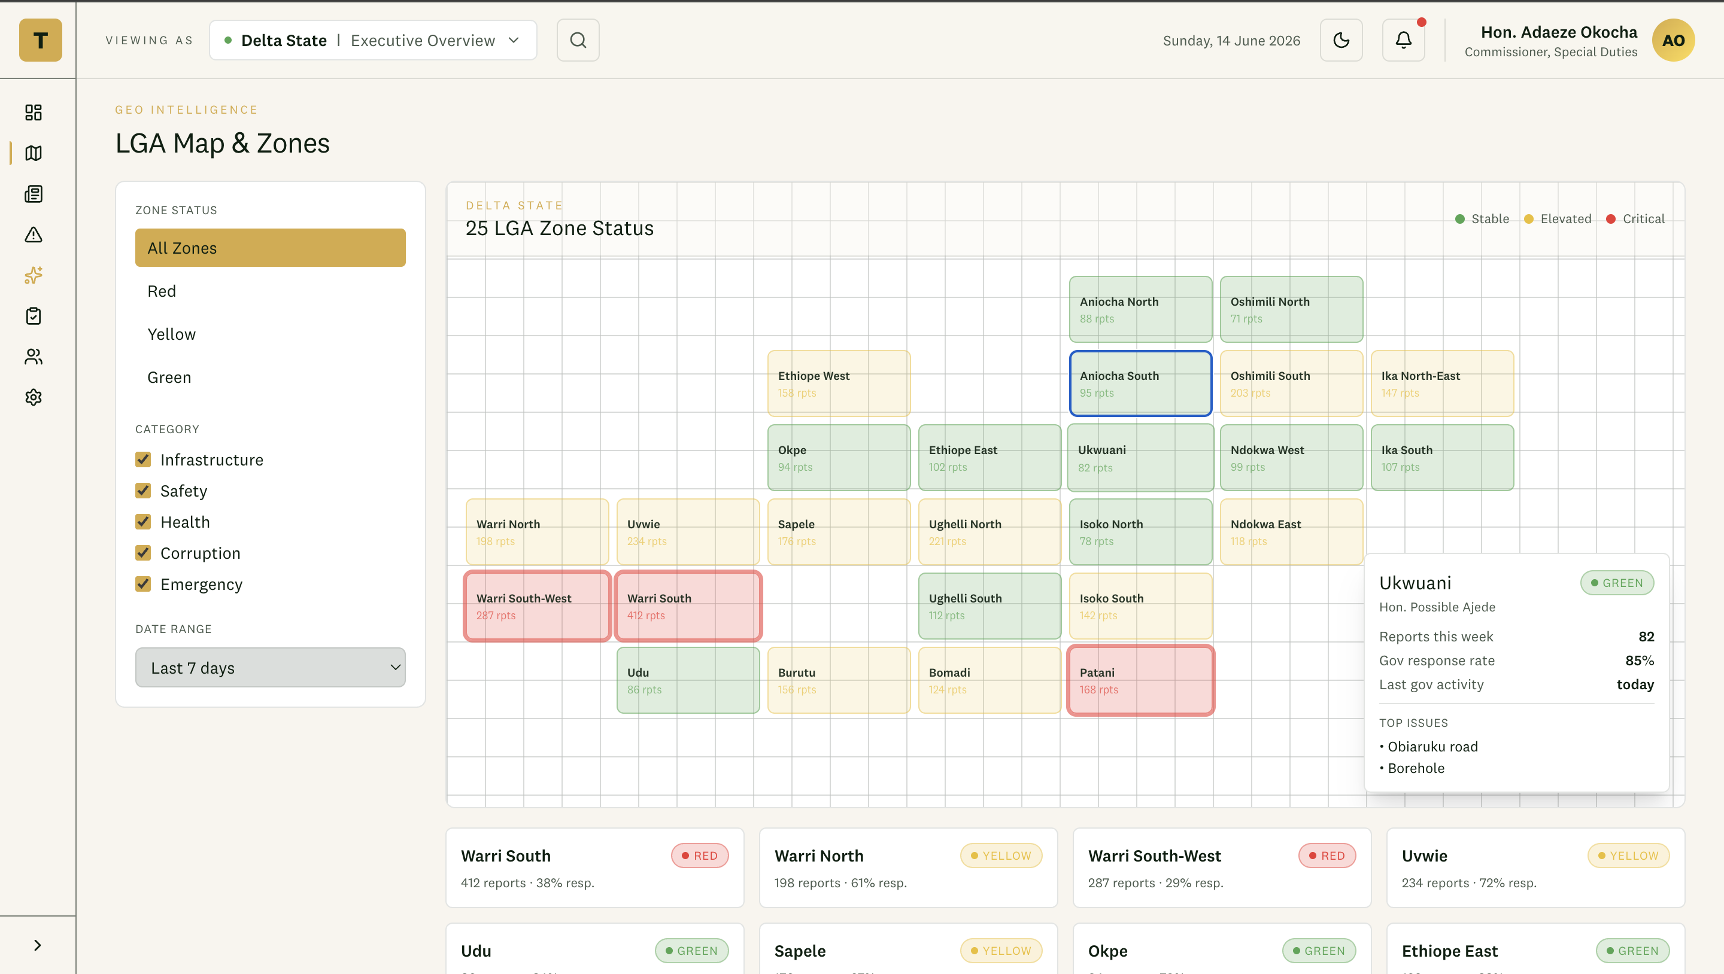Viewport: 1724px width, 974px height.
Task: Open the Last 7 days date range dropdown
Action: [x=271, y=667]
